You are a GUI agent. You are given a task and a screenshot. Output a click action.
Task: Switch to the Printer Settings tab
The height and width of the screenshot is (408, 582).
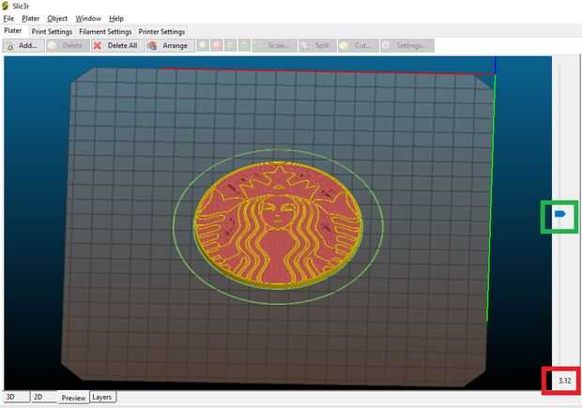pos(161,32)
